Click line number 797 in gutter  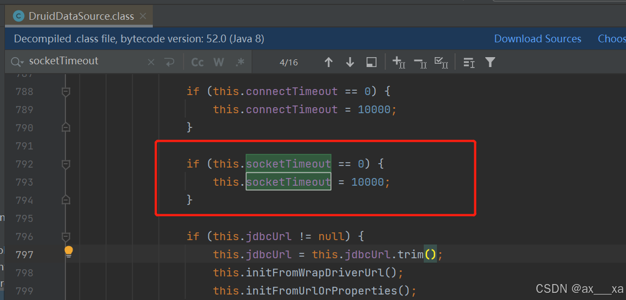point(24,255)
